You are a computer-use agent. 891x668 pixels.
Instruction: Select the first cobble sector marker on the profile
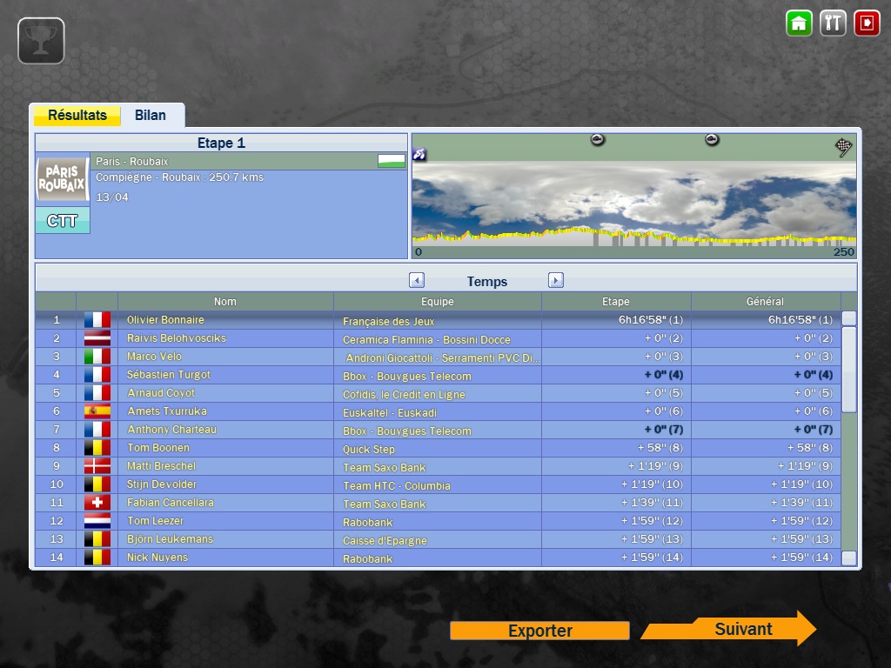598,140
